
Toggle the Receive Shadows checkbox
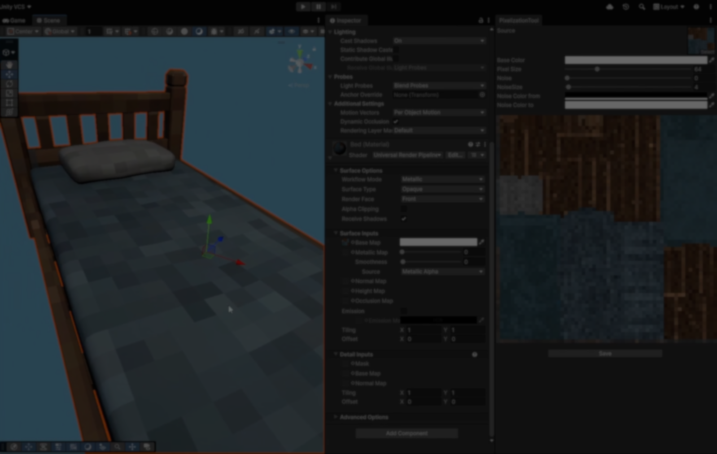click(404, 219)
